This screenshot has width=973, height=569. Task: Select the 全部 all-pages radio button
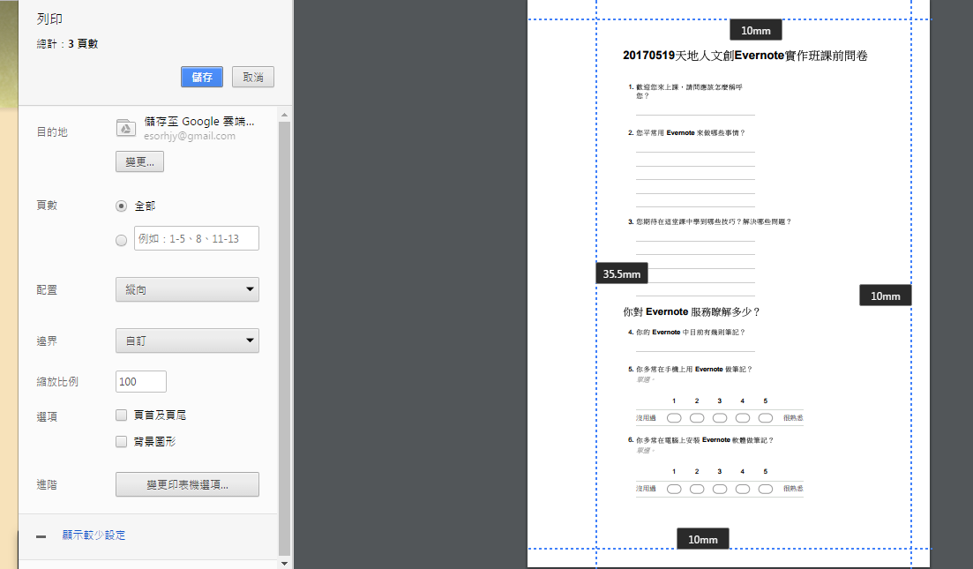coord(122,206)
